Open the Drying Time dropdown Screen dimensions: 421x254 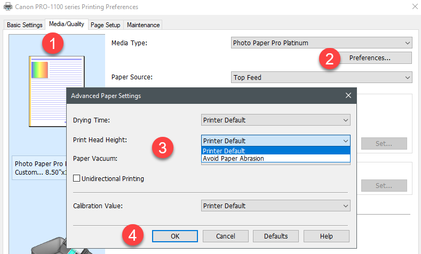[276, 120]
